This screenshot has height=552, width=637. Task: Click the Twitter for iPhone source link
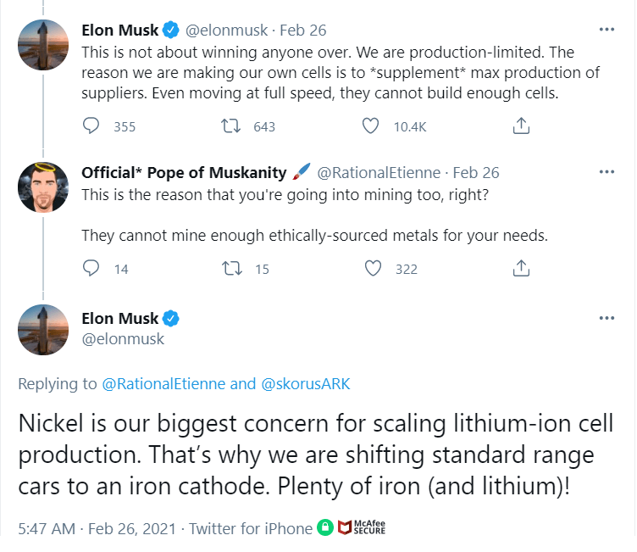(251, 528)
